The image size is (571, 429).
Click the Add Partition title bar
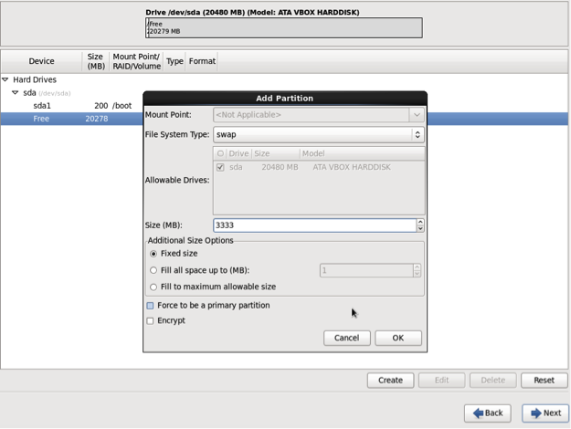point(285,99)
